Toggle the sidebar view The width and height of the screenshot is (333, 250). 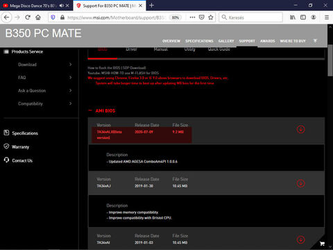[x=303, y=17]
